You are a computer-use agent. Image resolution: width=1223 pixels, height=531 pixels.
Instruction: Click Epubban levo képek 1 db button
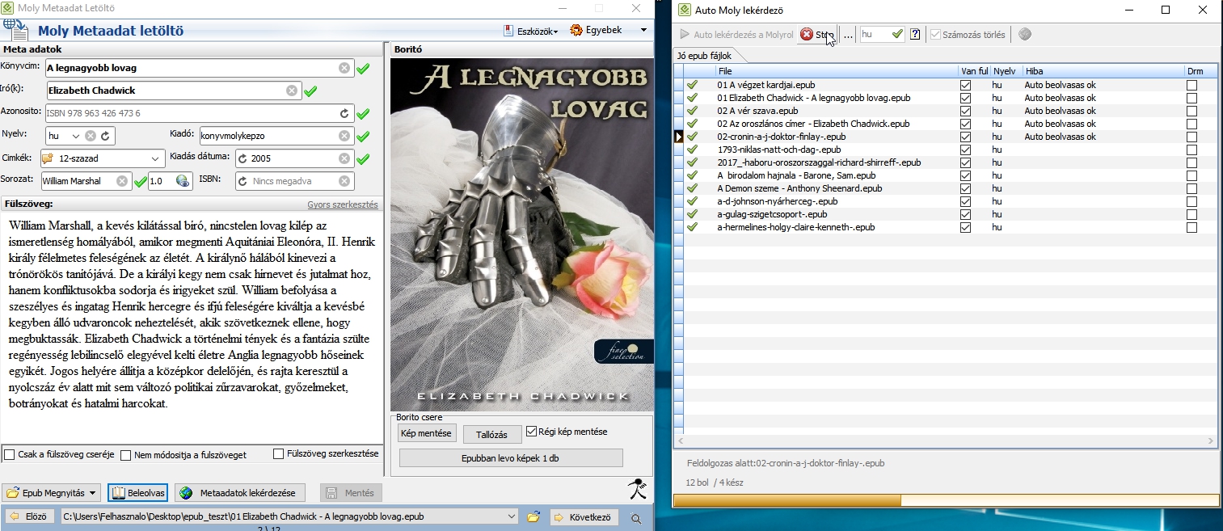(511, 458)
